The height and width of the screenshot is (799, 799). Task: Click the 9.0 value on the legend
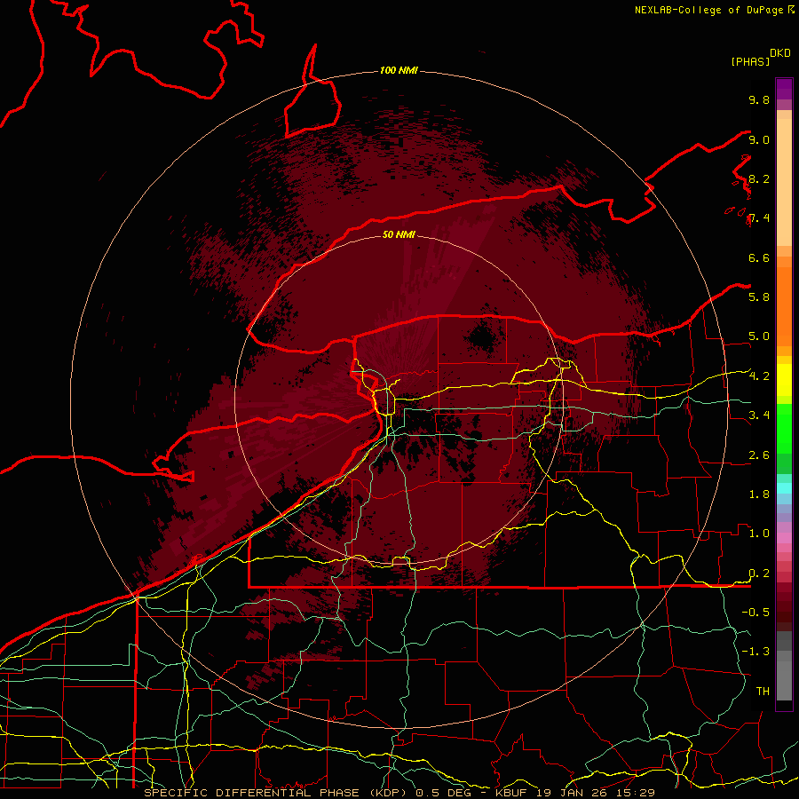(x=759, y=139)
